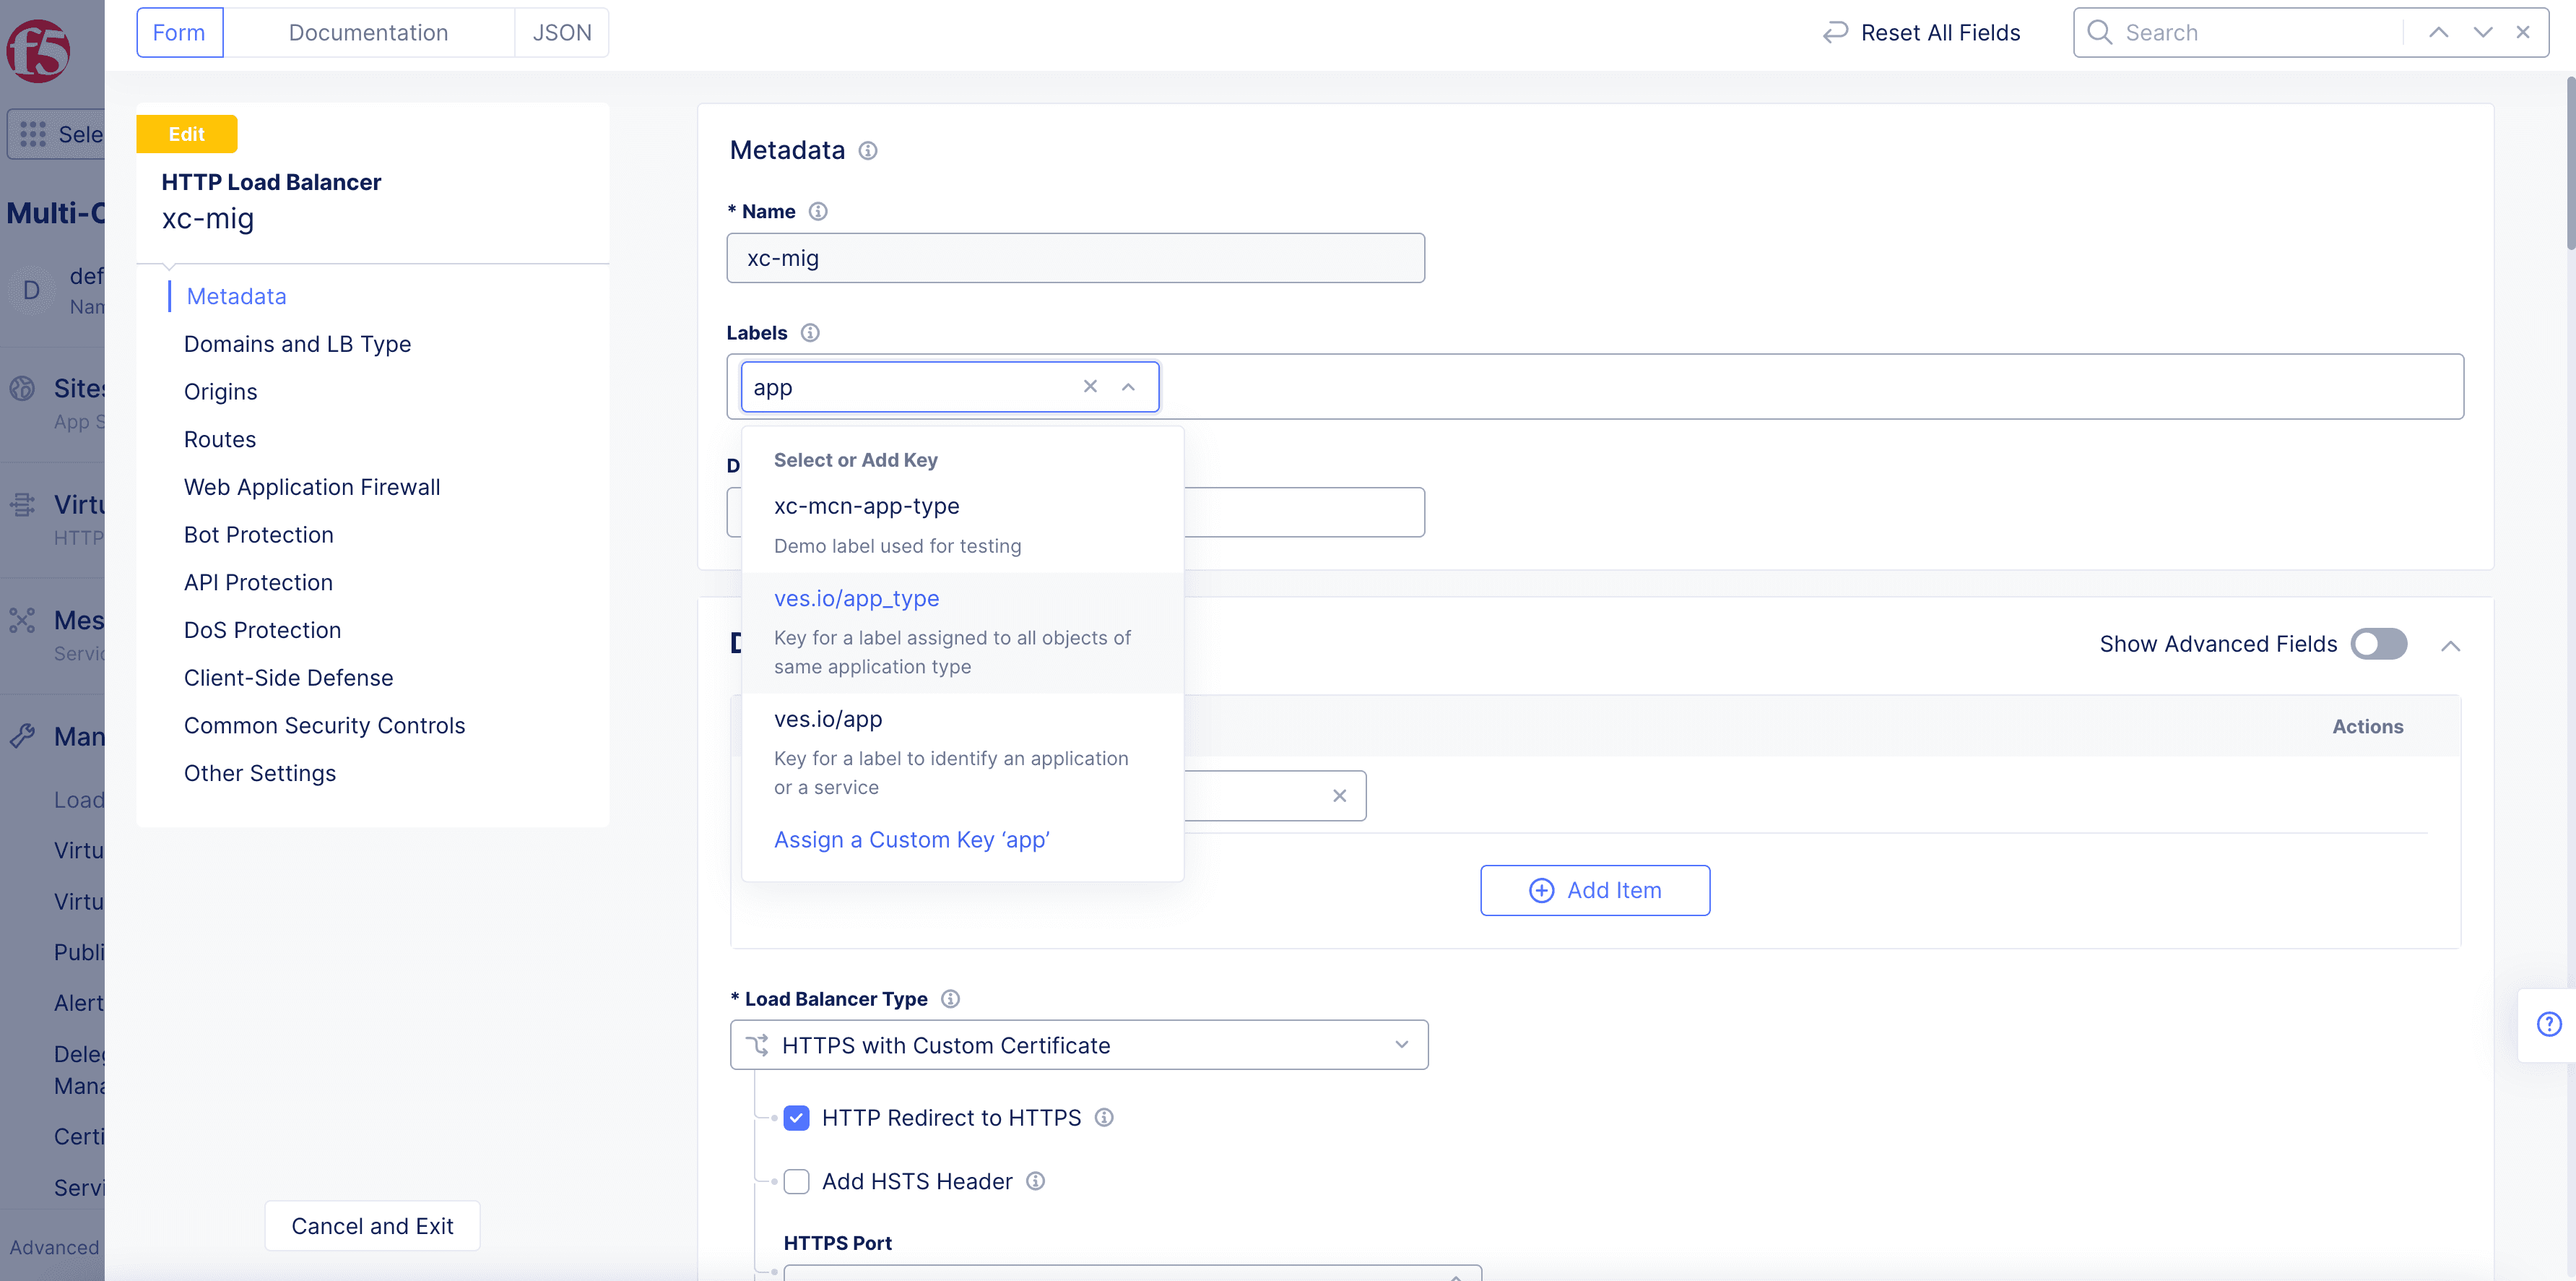
Task: Click Assign a Custom Key 'app' link
Action: (911, 840)
